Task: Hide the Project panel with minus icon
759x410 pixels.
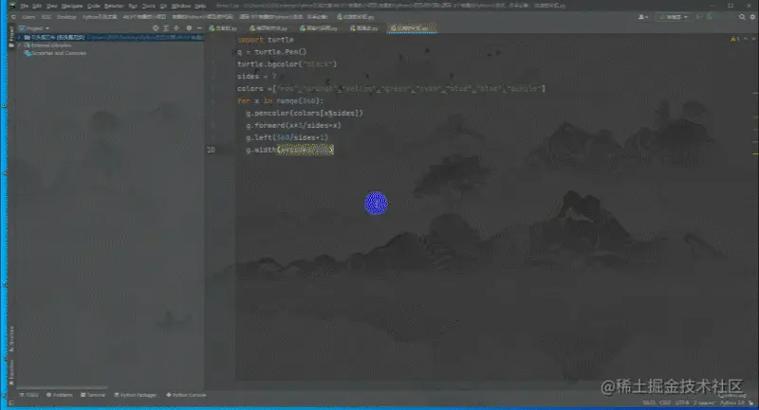Action: [199, 28]
